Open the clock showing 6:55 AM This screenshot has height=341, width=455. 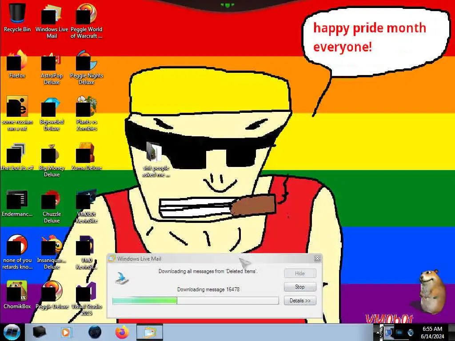pos(432,332)
